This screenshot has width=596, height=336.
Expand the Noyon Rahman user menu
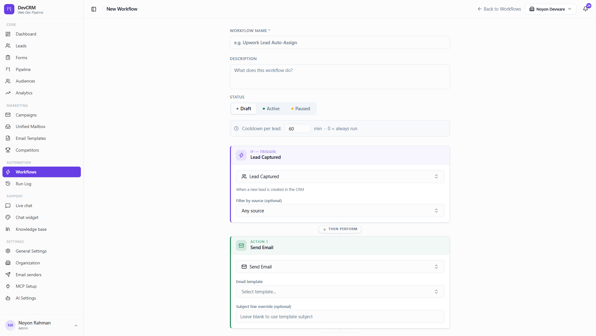tap(42, 325)
